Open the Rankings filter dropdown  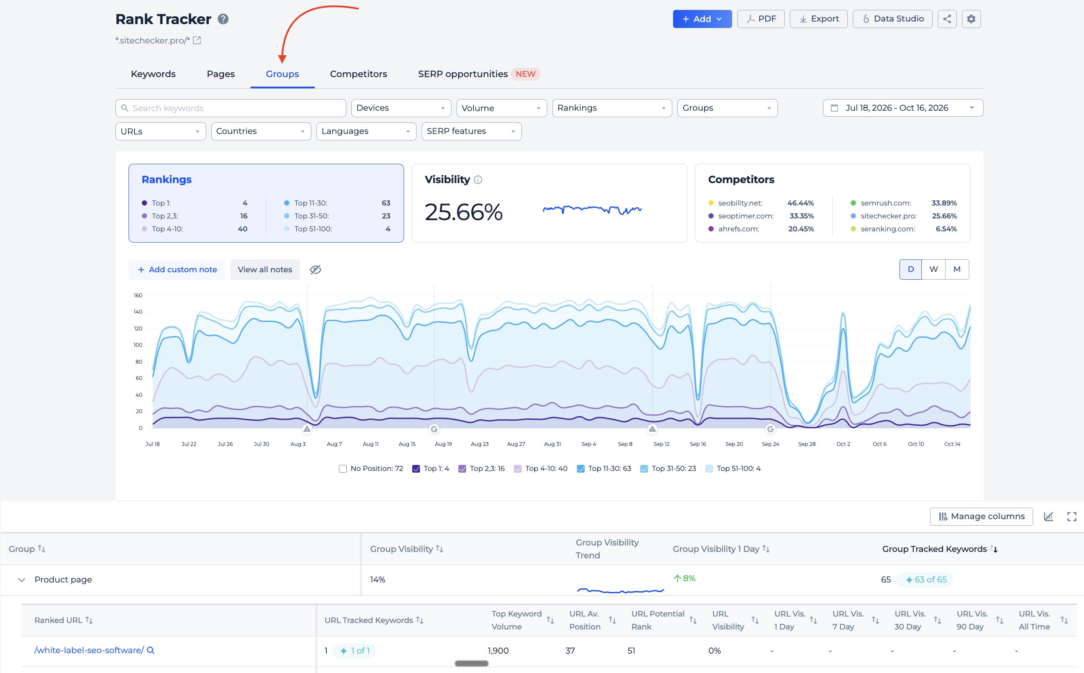[612, 108]
